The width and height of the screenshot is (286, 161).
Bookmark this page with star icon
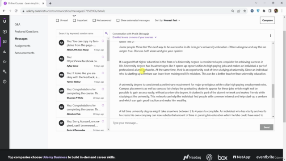pos(244,11)
